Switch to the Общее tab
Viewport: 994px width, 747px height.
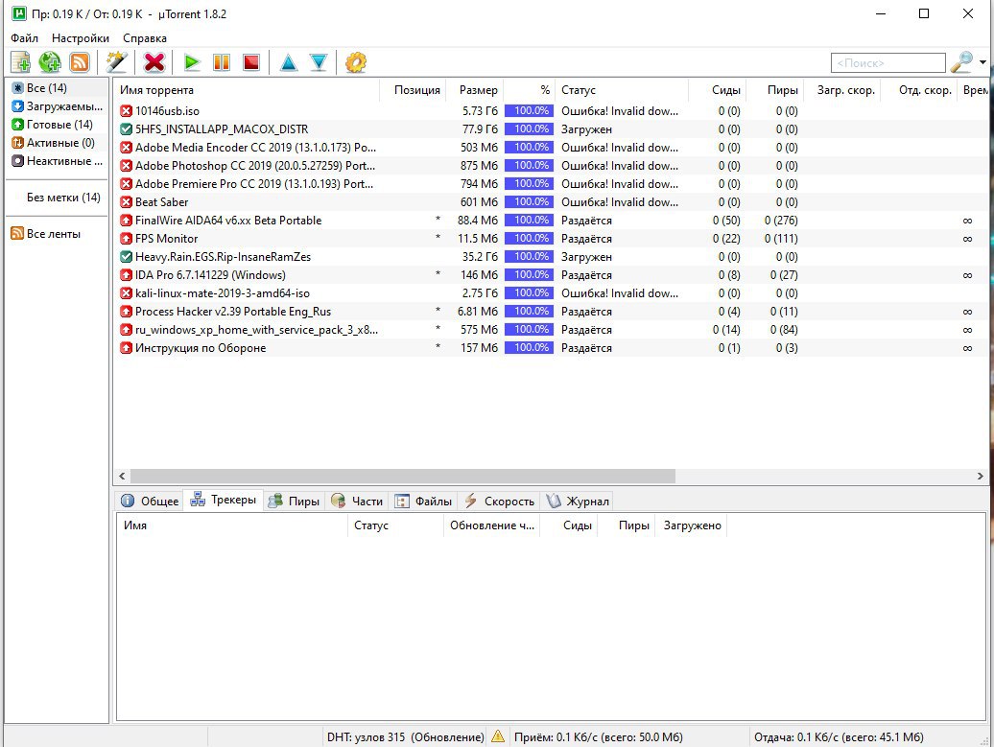pyautogui.click(x=151, y=502)
